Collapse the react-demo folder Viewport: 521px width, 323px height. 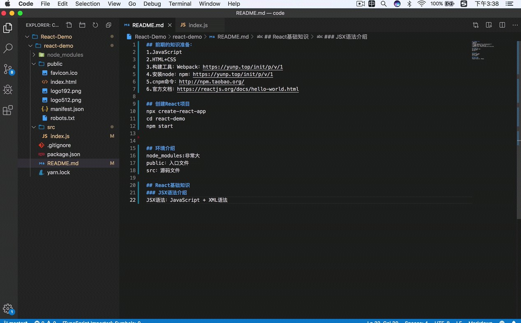coord(30,46)
